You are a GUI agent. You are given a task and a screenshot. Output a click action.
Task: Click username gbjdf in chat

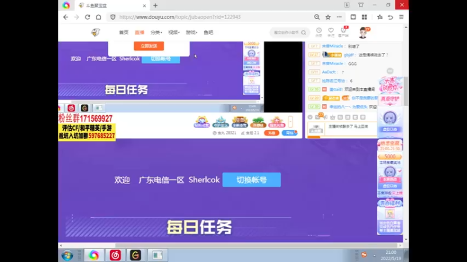[x=348, y=55]
